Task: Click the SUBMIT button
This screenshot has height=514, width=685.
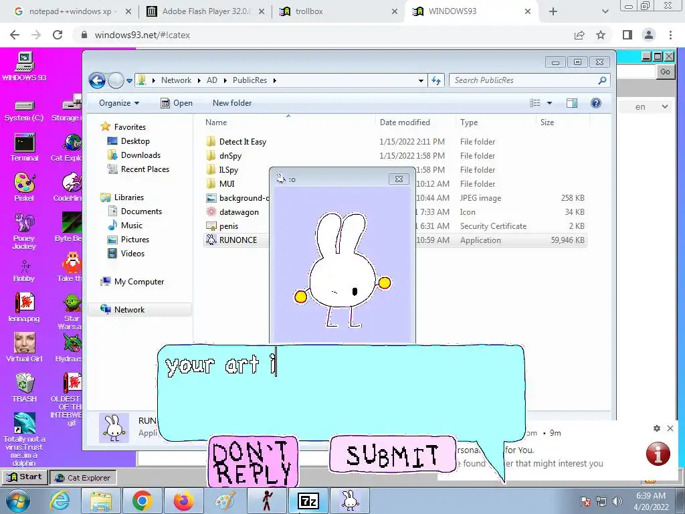Action: click(392, 454)
